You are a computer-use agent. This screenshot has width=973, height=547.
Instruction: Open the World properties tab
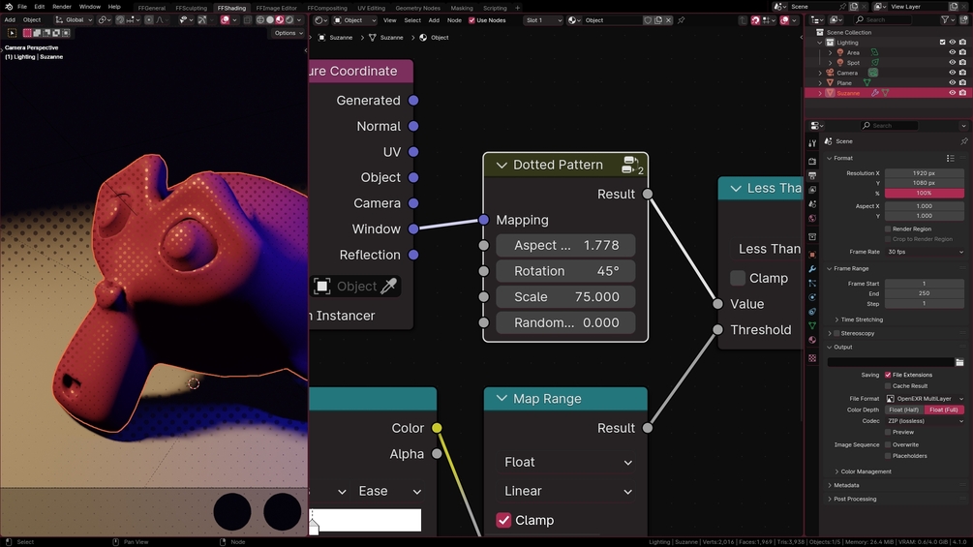[x=812, y=218]
